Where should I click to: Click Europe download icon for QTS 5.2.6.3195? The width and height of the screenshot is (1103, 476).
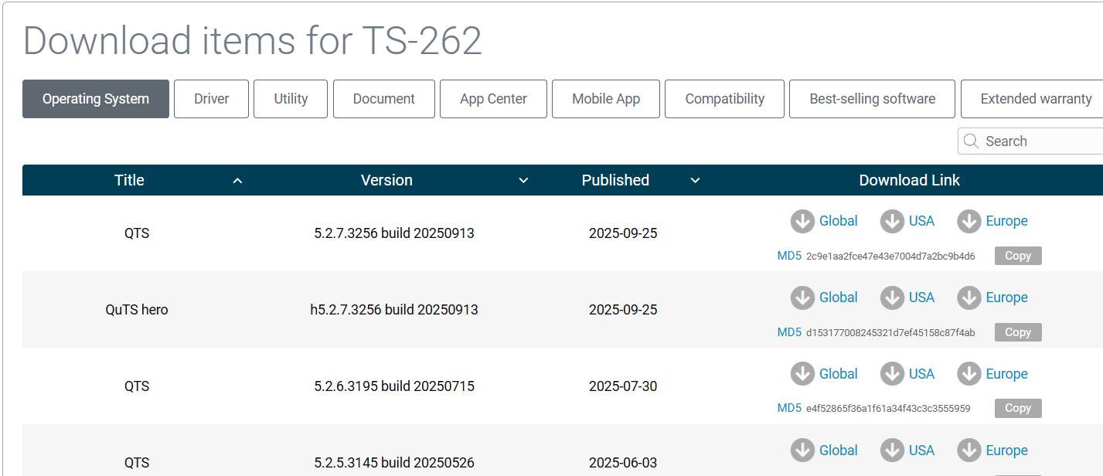(969, 374)
